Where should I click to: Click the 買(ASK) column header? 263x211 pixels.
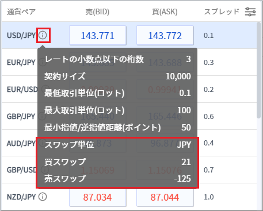165,12
